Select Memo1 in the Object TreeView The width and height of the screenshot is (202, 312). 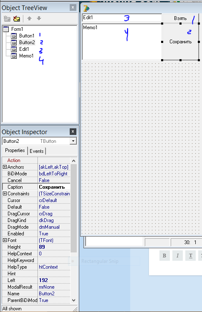[x=26, y=56]
